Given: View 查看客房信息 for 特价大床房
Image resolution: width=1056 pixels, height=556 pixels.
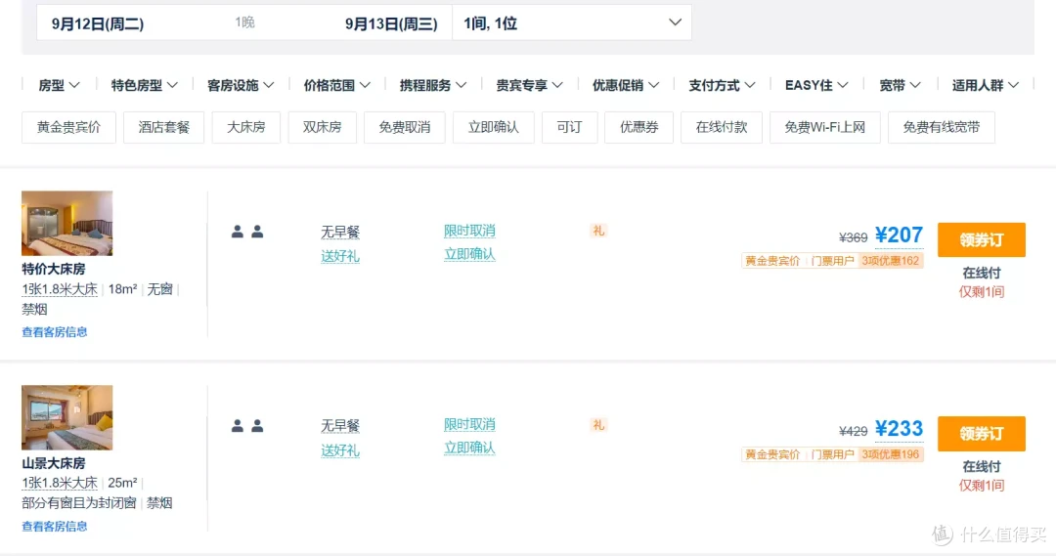Looking at the screenshot, I should pos(55,332).
